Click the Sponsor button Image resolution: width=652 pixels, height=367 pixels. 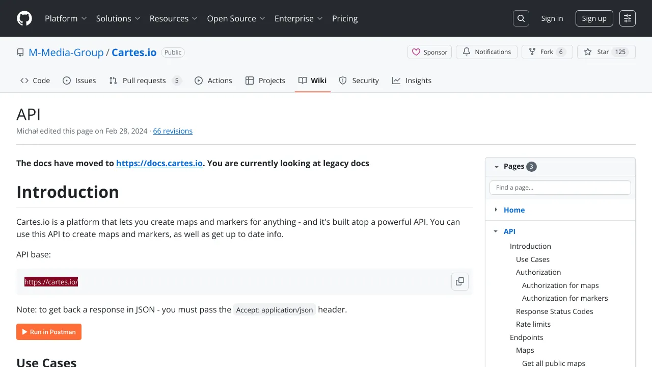[429, 52]
